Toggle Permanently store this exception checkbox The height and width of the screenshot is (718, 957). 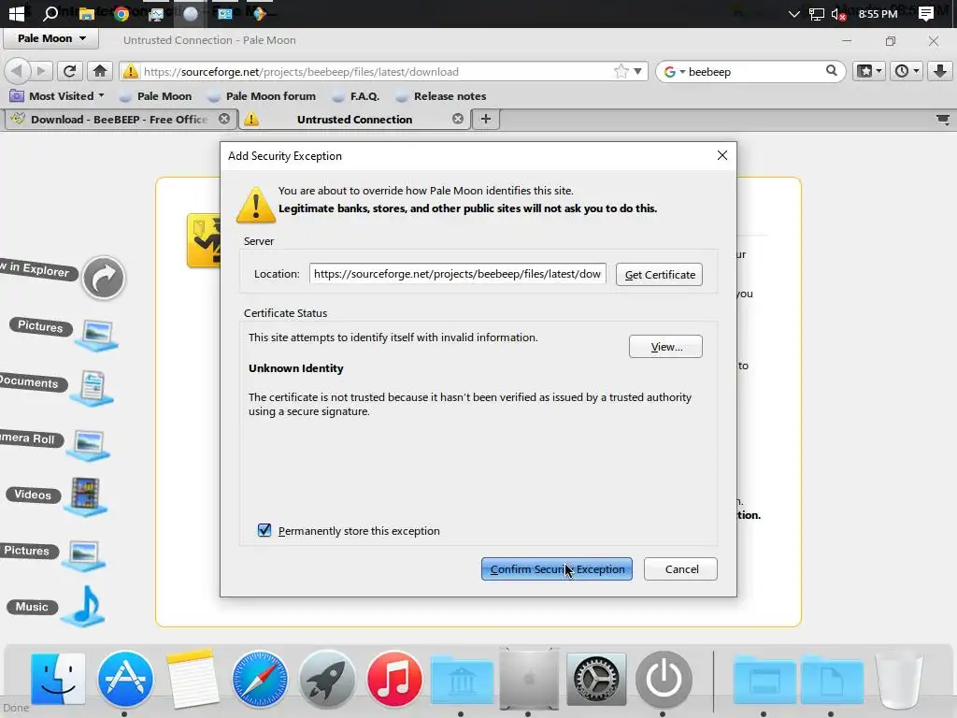coord(264,530)
